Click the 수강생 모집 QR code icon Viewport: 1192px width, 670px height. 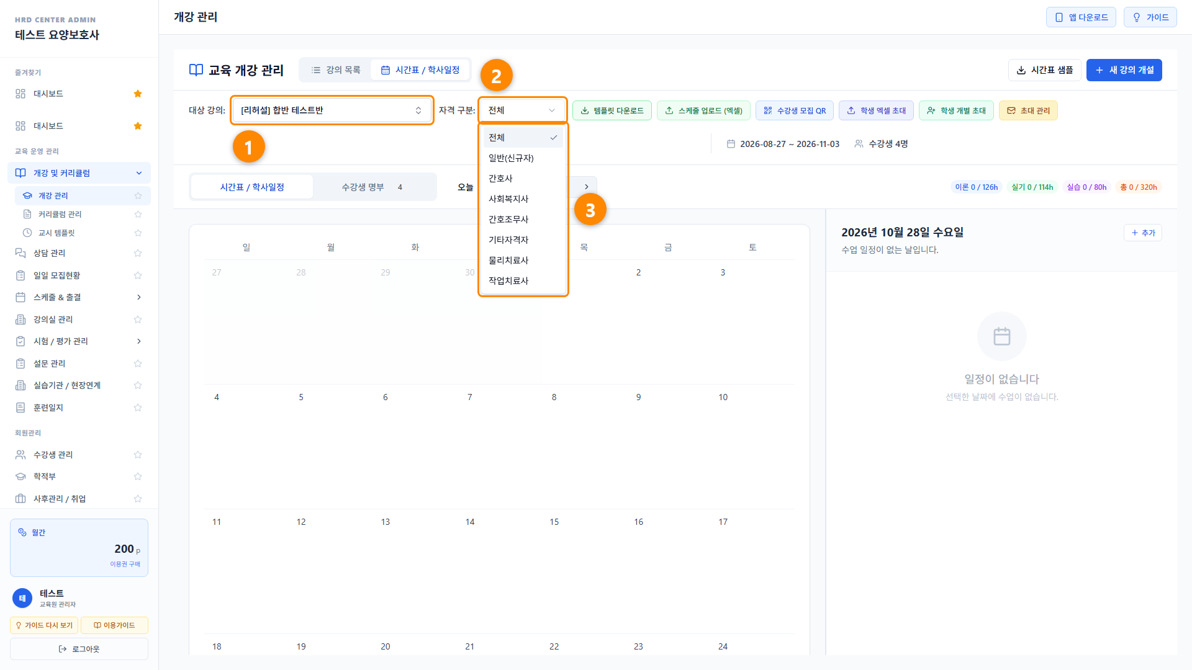(768, 110)
